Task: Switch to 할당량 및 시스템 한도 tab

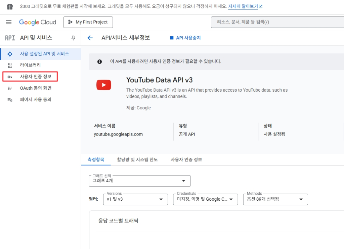Action: click(137, 159)
